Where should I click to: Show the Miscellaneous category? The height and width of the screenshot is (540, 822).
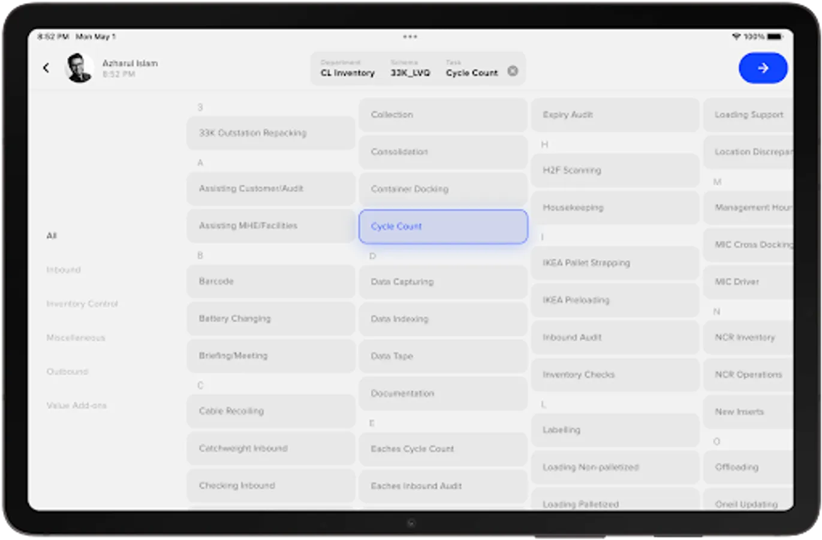pyautogui.click(x=76, y=338)
